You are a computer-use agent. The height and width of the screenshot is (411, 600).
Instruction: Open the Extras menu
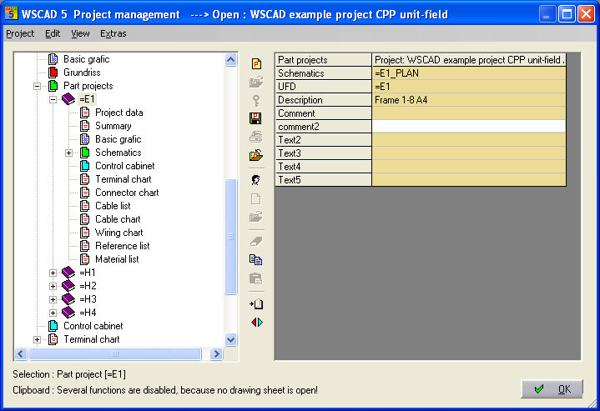tap(113, 33)
